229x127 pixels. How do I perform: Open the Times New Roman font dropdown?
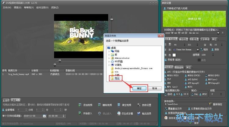pyautogui.click(x=198, y=50)
